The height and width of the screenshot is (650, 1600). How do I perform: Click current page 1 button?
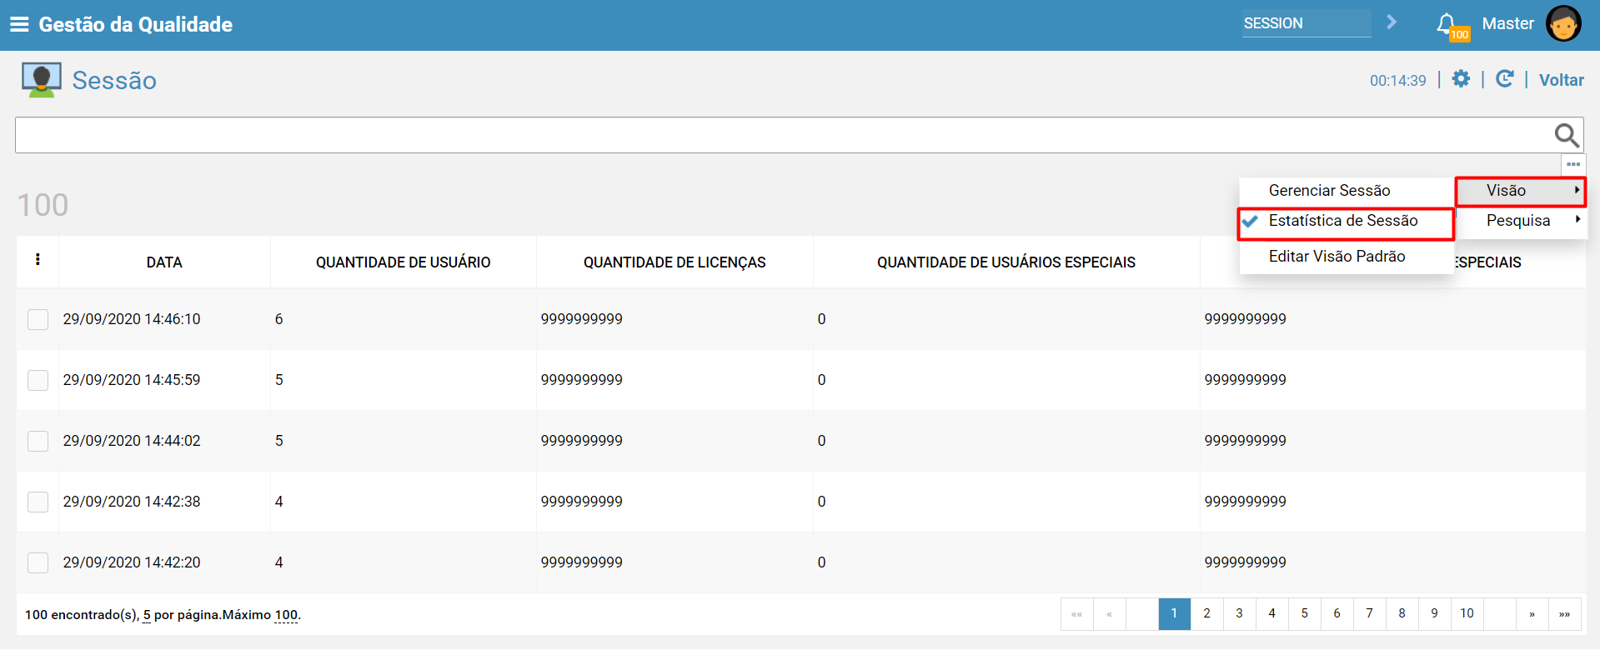pos(1174,613)
